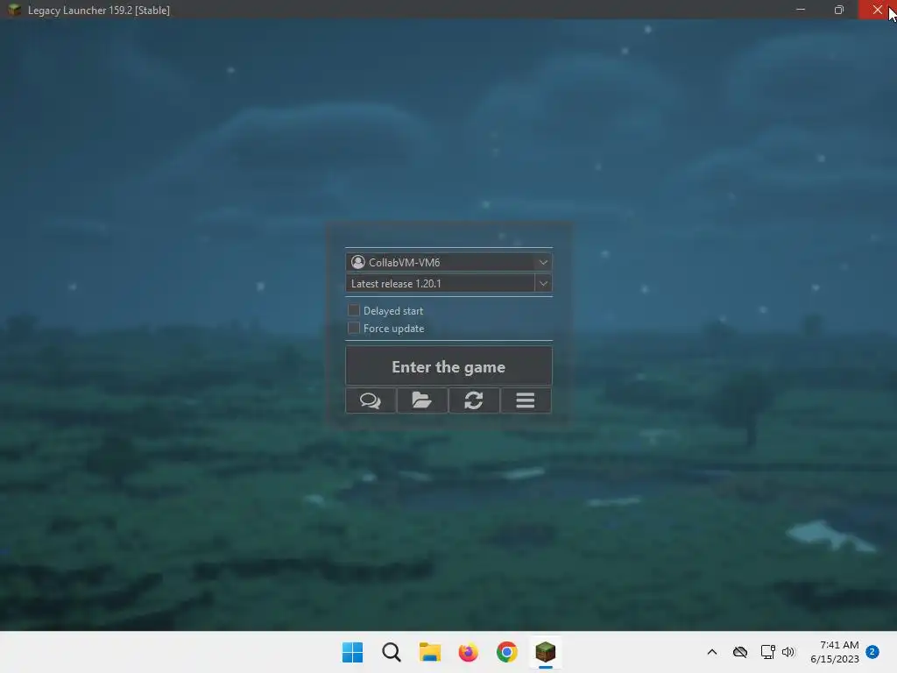Click the Delayed start label
897x673 pixels.
point(393,311)
